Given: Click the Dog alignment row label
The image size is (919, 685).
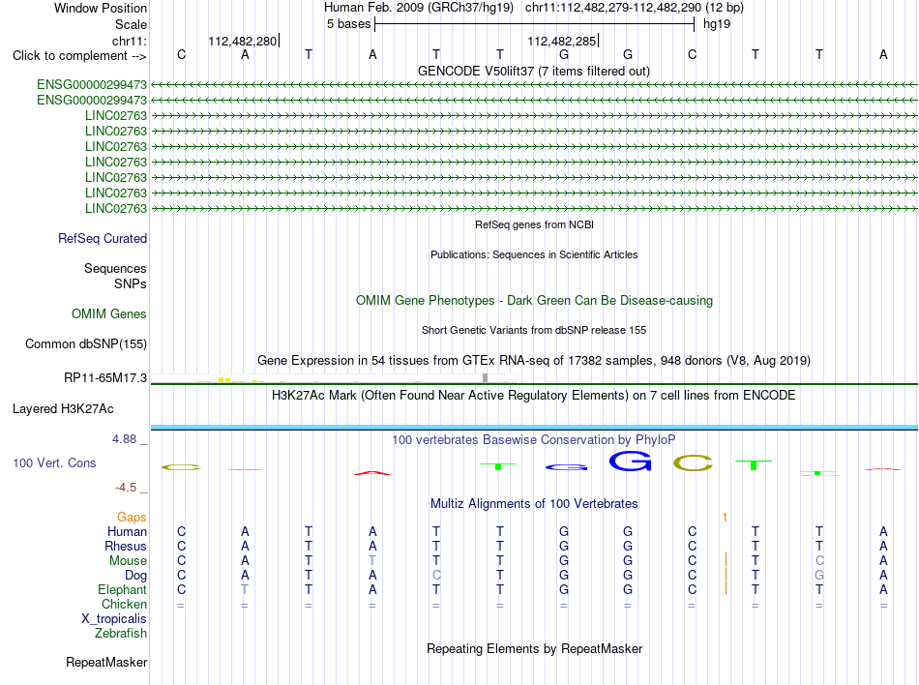Looking at the screenshot, I should (136, 576).
